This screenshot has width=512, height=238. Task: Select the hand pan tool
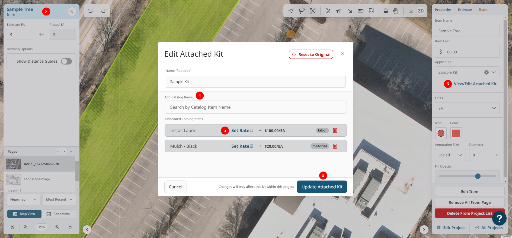point(396,11)
